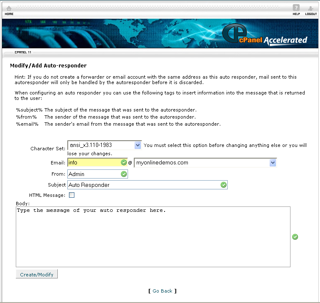Screen dimensions: 320x303
Task: Click the %subject% tag text
Action: tap(29, 110)
